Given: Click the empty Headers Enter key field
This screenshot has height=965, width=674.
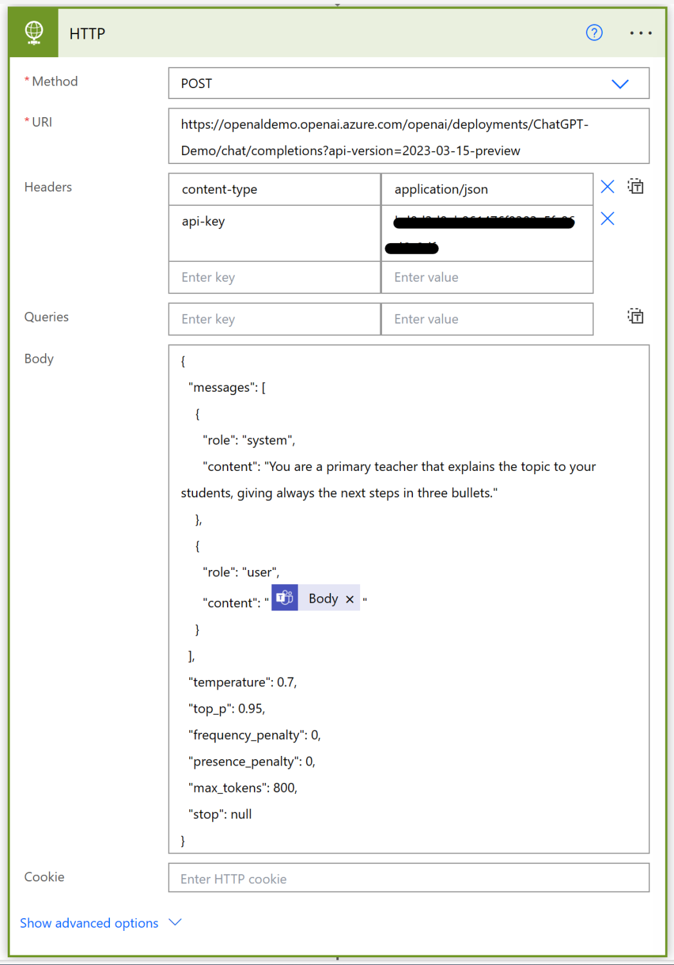Looking at the screenshot, I should (275, 277).
